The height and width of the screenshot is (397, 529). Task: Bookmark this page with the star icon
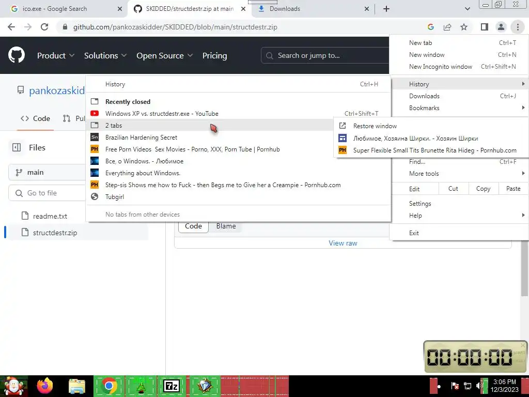click(x=464, y=27)
